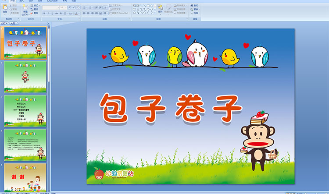Click the Paste icon in the clipboard group
The width and height of the screenshot is (329, 194).
[4, 8]
